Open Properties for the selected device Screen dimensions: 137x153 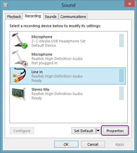115,131
